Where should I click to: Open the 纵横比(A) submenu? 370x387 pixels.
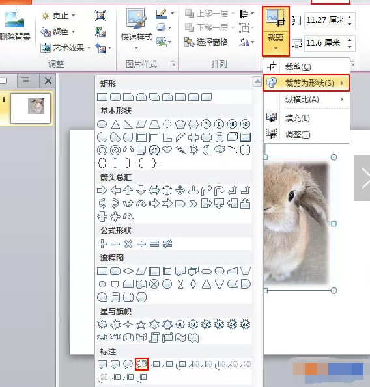pos(306,100)
